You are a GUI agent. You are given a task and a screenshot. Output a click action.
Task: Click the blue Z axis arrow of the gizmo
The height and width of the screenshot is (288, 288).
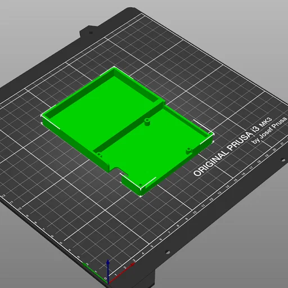tap(108, 271)
